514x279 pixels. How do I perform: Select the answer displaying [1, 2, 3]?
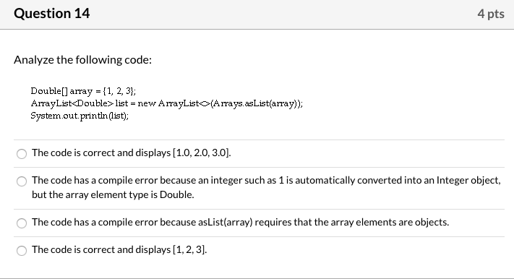(x=22, y=251)
